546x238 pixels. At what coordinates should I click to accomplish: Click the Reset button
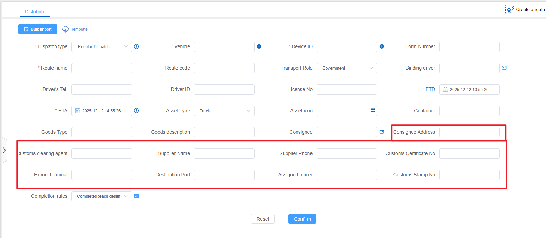tap(262, 219)
